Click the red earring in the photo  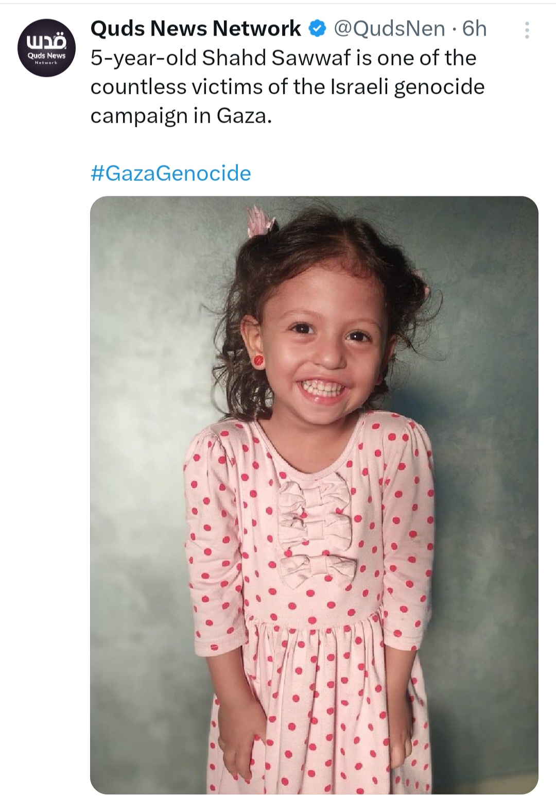[x=258, y=359]
